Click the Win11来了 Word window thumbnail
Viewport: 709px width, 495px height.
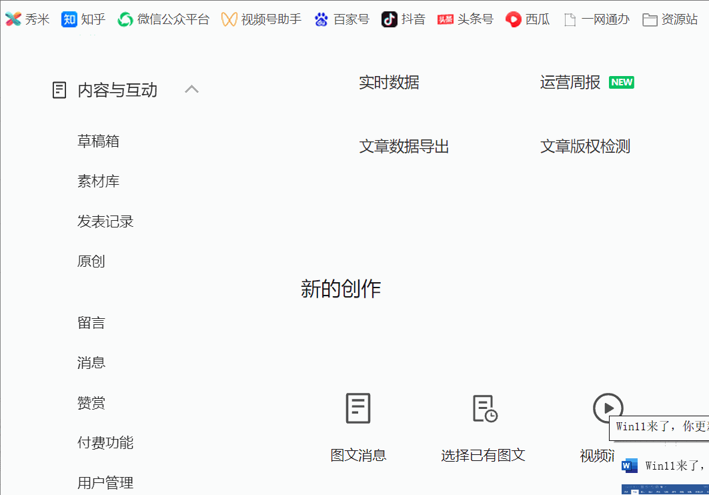point(665,489)
